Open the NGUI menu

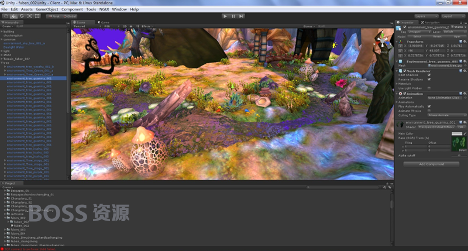(104, 9)
